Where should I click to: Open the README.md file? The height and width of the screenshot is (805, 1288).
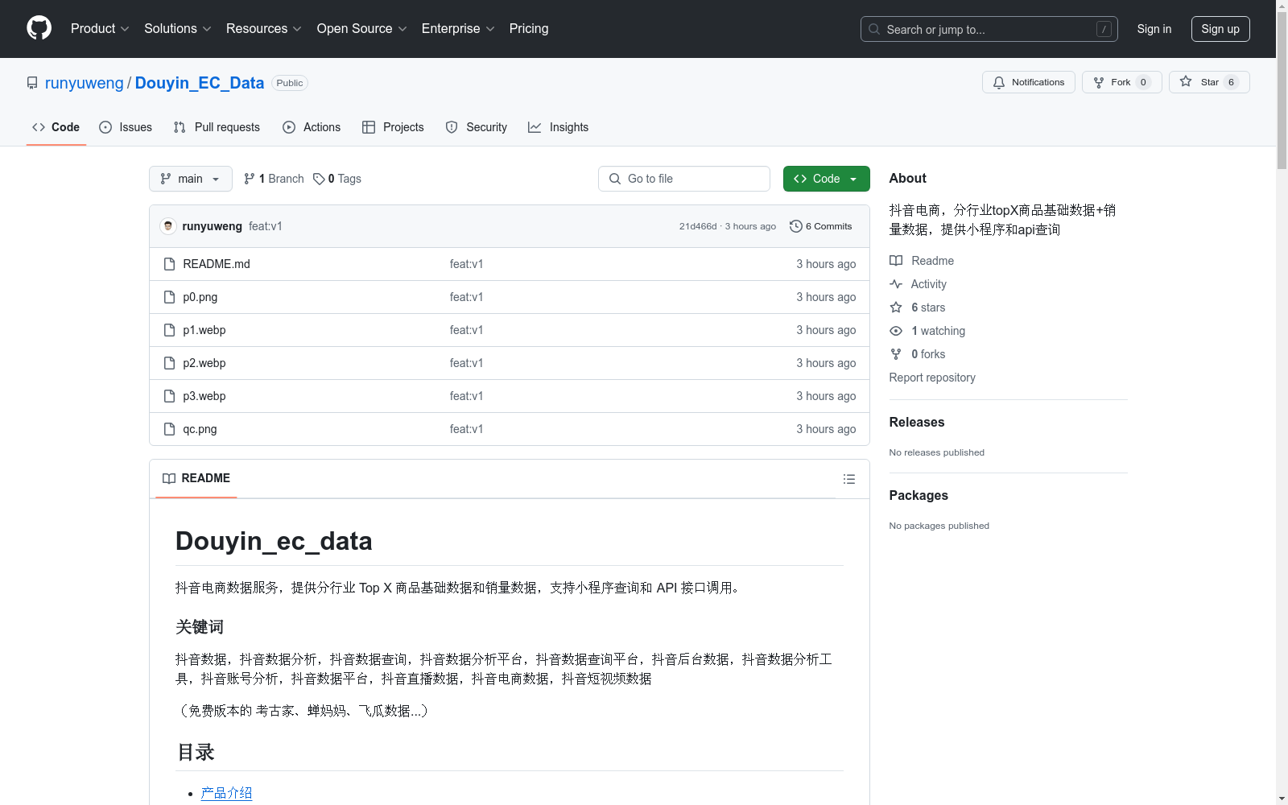pyautogui.click(x=217, y=264)
